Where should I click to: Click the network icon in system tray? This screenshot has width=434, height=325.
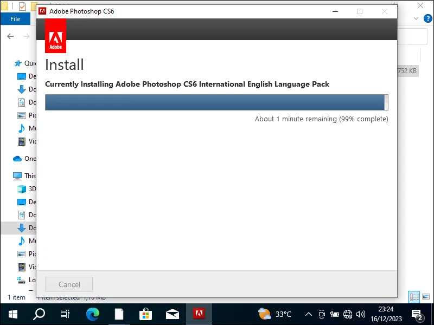click(x=348, y=314)
